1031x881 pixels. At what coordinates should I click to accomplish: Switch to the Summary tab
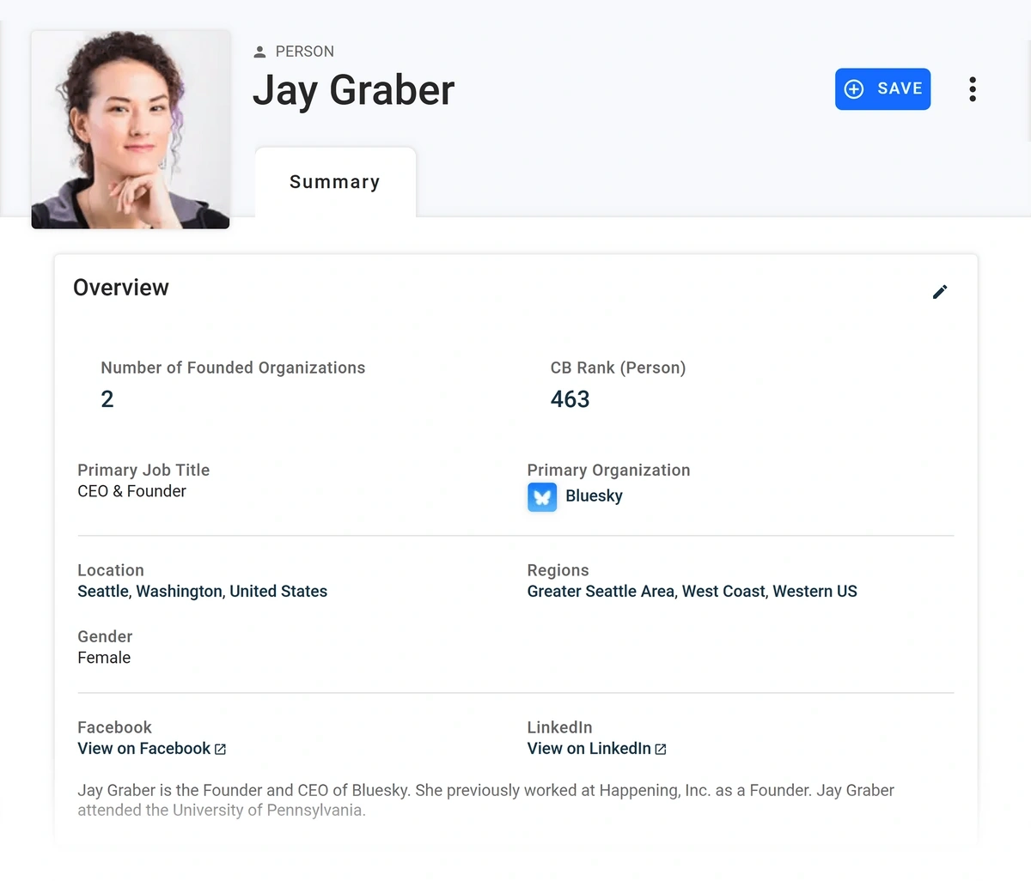[334, 181]
